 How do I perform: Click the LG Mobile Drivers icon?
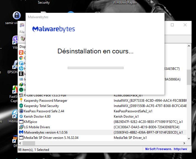(21, 127)
